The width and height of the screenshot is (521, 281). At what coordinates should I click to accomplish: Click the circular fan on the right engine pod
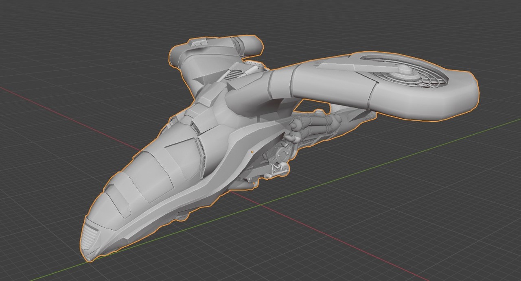[x=404, y=72]
